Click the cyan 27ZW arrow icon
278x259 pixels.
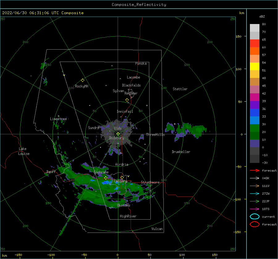click(255, 194)
